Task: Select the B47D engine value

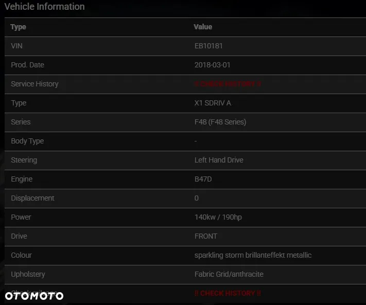Action: [x=203, y=179]
